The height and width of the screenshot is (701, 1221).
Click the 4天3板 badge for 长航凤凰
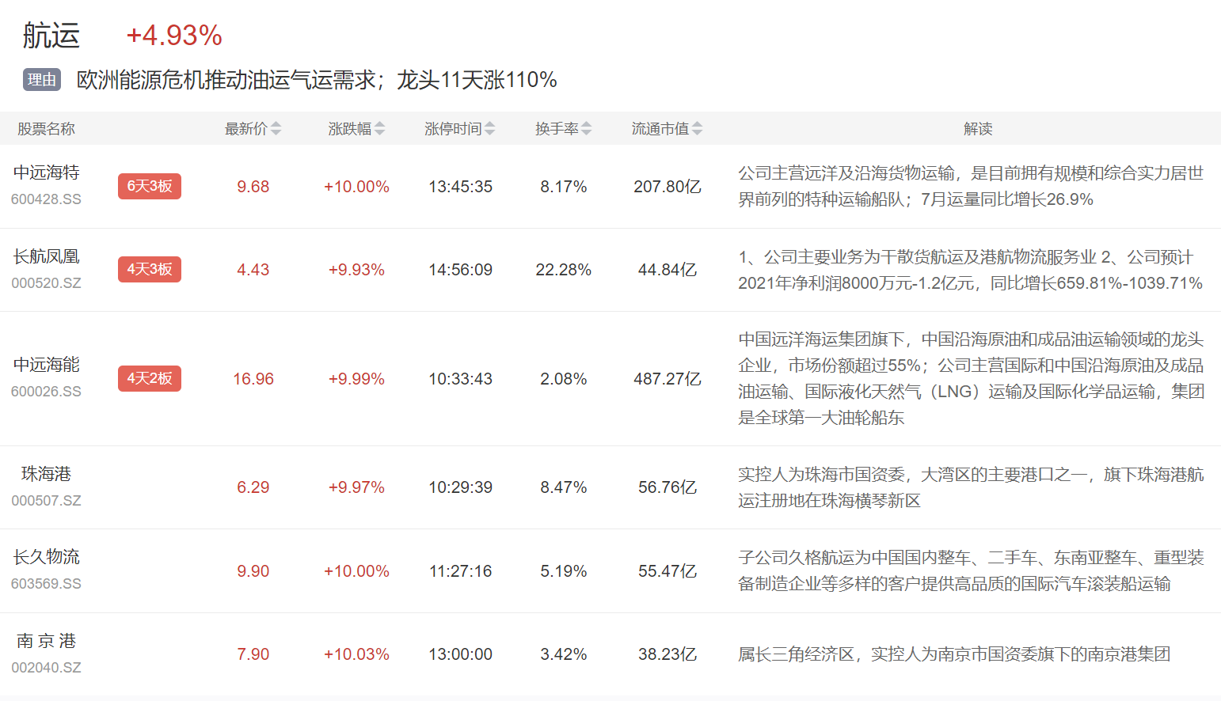(150, 269)
